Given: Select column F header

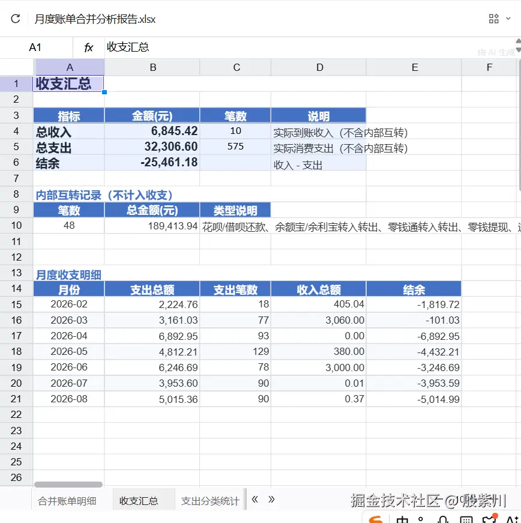Looking at the screenshot, I should click(x=489, y=67).
